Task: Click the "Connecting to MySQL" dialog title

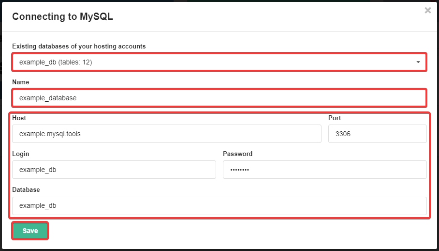Action: pos(63,16)
